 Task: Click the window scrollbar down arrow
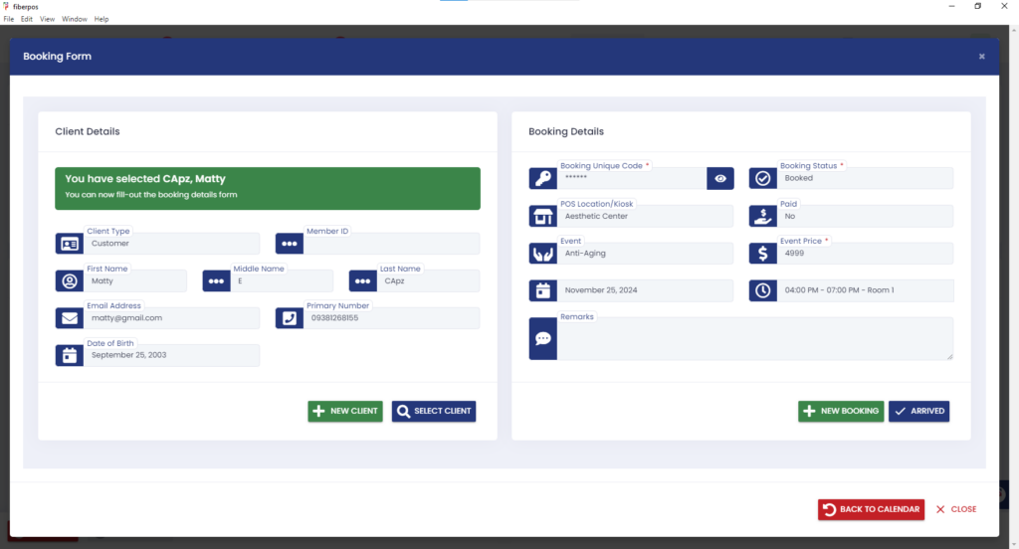tap(1014, 544)
